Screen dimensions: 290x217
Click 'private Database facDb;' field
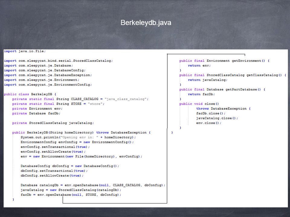(x=36, y=114)
